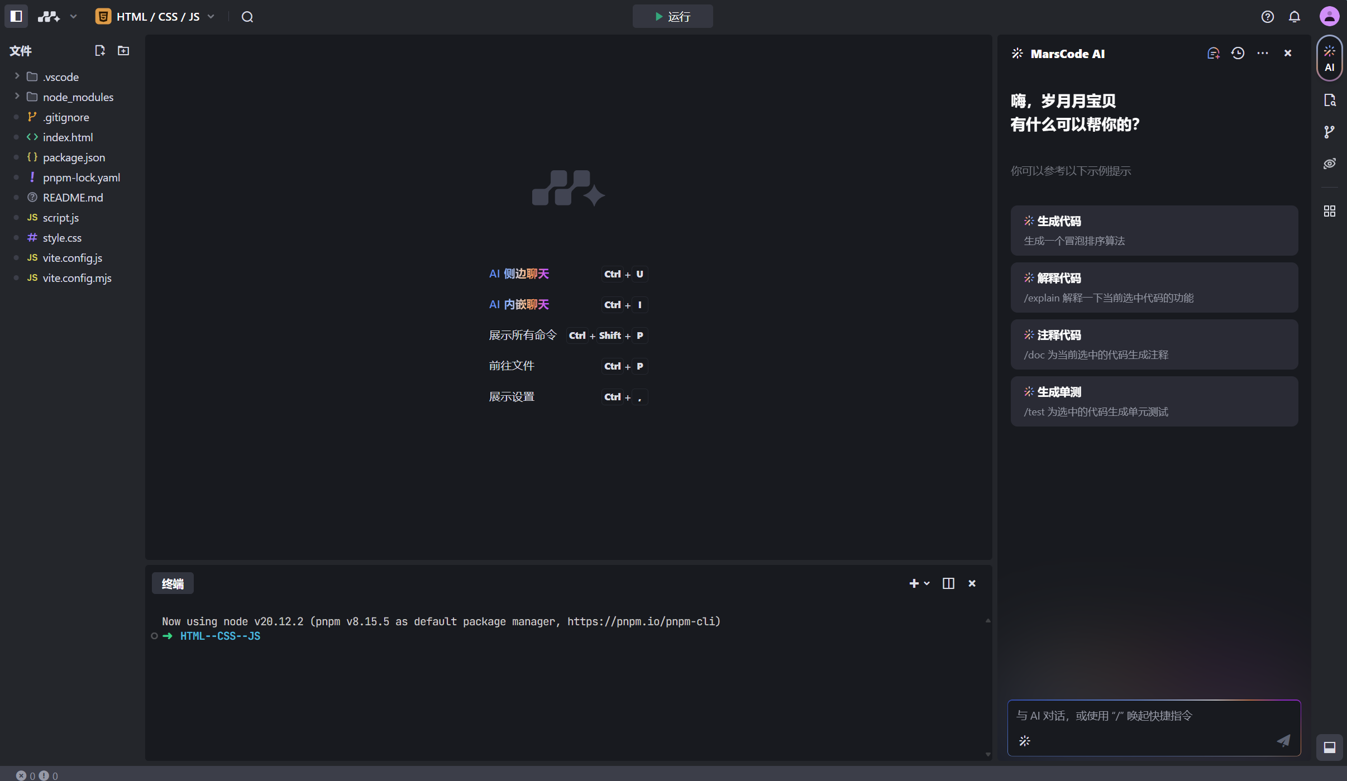This screenshot has width=1347, height=781.
Task: Toggle the AI tab in right sidebar
Action: point(1329,59)
